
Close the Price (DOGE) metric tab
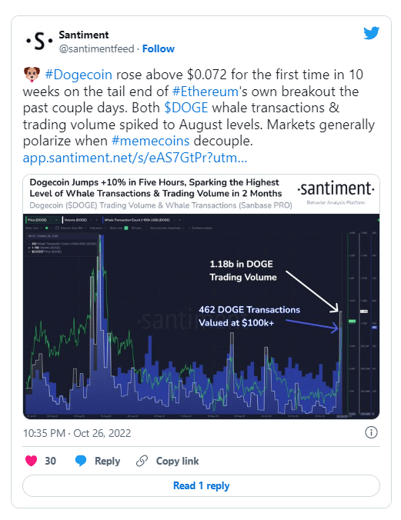click(56, 220)
